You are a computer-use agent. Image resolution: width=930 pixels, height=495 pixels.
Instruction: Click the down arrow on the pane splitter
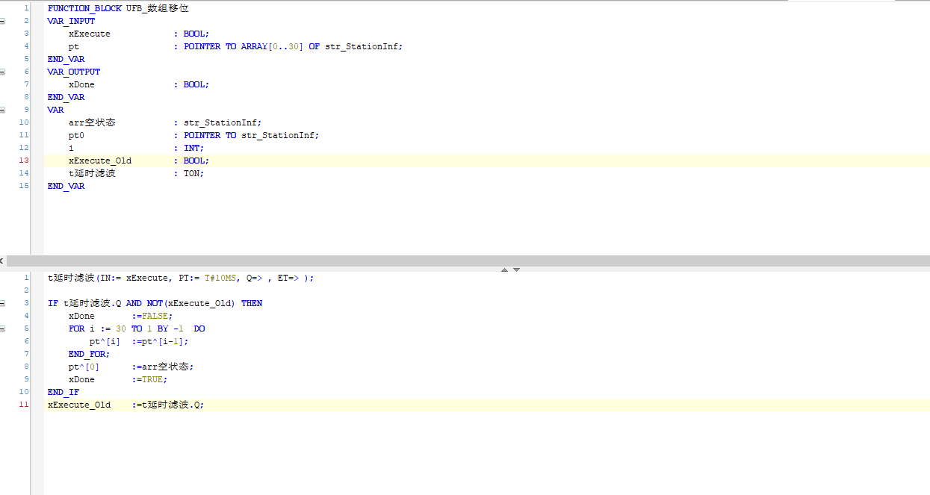click(516, 270)
